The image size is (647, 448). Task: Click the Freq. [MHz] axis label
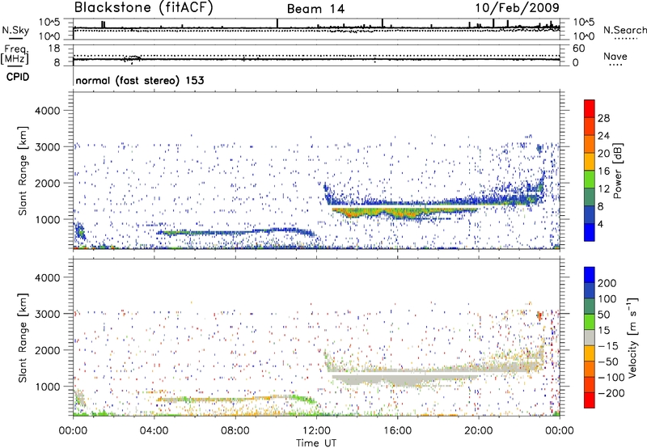point(15,54)
